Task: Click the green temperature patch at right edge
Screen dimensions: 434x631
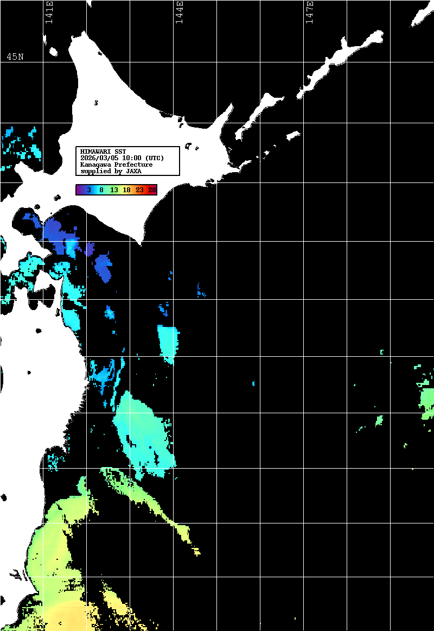Action: point(427,402)
